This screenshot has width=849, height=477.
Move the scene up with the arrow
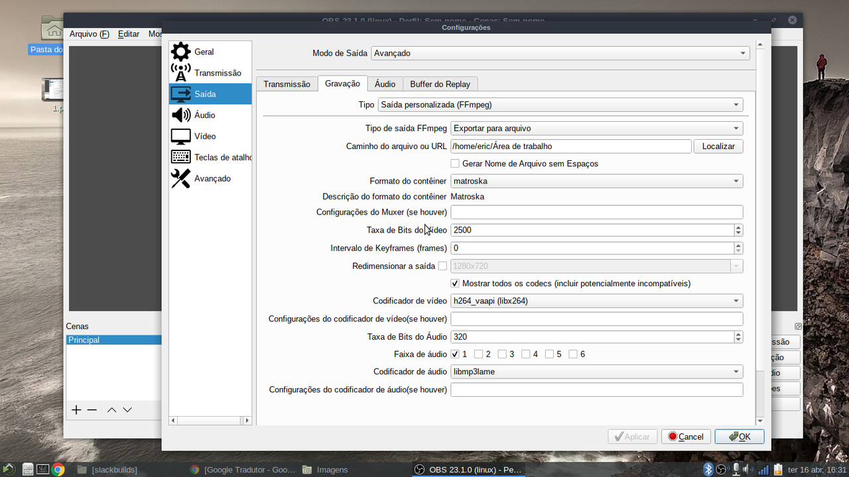coord(111,410)
